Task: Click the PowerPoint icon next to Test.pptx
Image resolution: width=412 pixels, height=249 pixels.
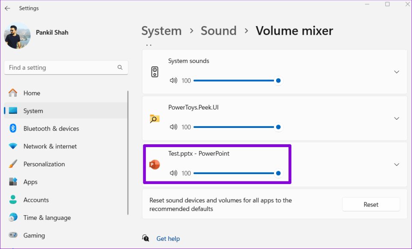Action: pos(154,164)
